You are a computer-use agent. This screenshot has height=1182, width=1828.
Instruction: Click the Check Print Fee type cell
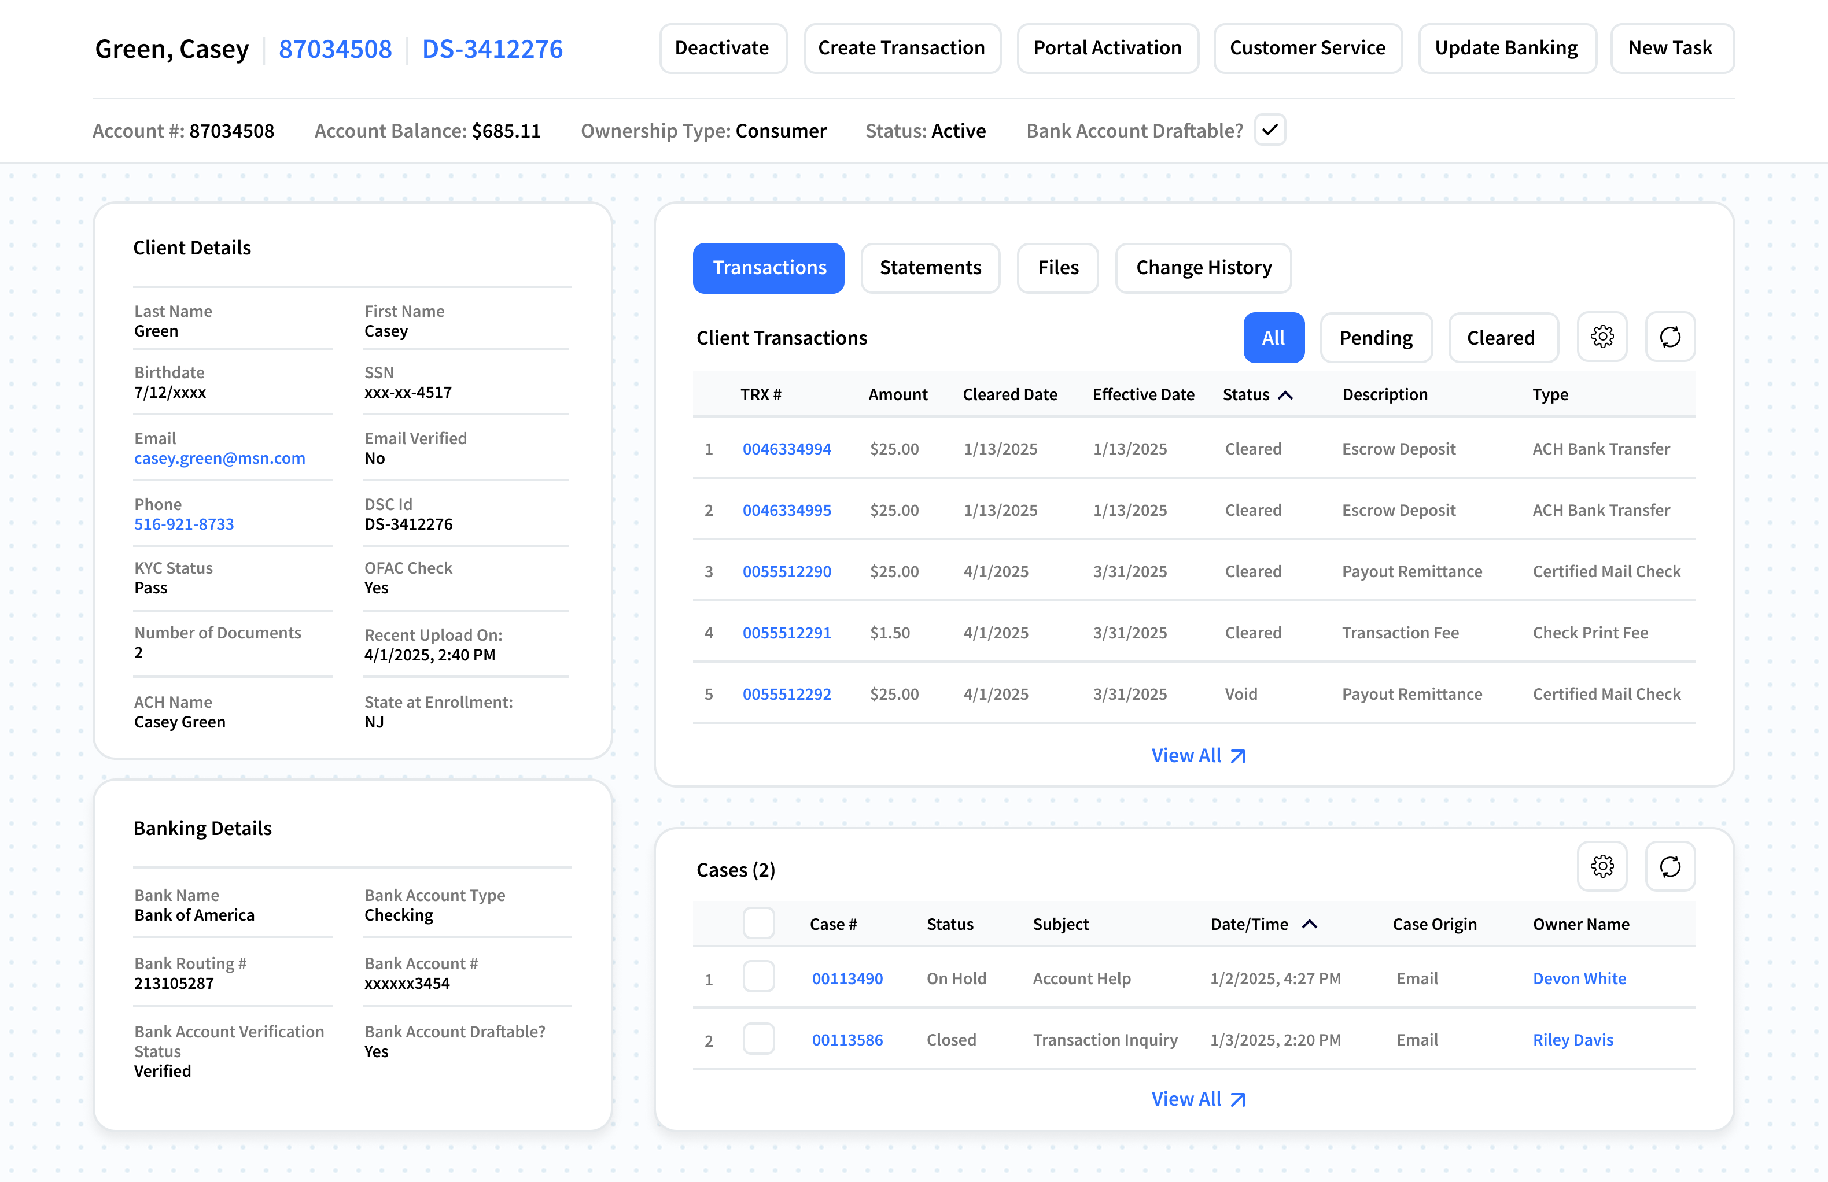tap(1590, 633)
